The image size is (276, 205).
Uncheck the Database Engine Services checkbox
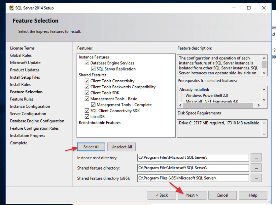coord(87,63)
